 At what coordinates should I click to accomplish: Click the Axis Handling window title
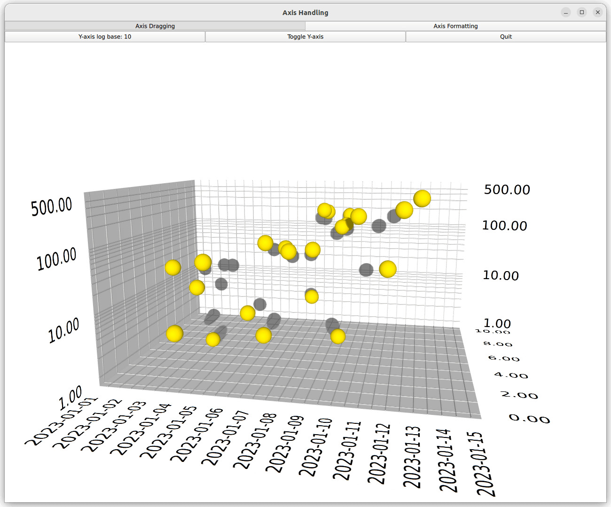[305, 13]
